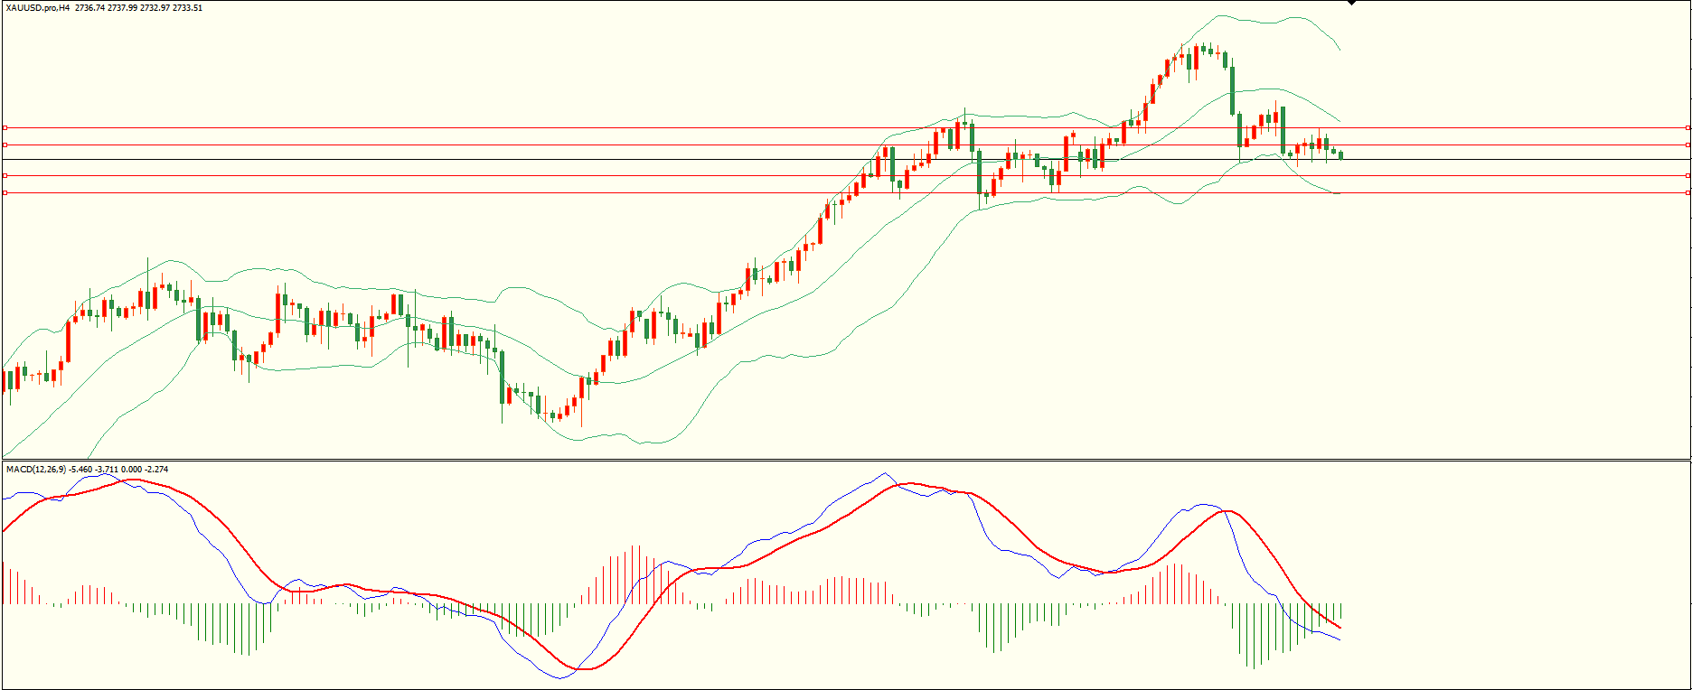Click the open price value 2736.74

coord(90,8)
